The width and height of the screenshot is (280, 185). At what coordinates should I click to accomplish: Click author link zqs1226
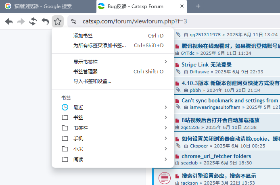click(190, 127)
